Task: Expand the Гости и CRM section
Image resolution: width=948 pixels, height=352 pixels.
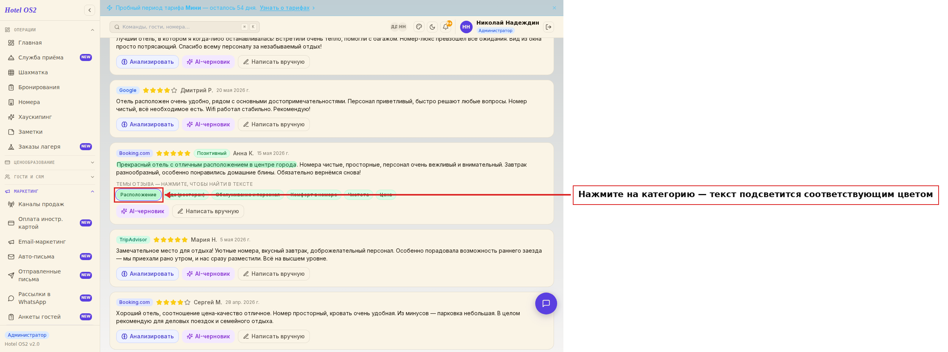Action: 50,177
